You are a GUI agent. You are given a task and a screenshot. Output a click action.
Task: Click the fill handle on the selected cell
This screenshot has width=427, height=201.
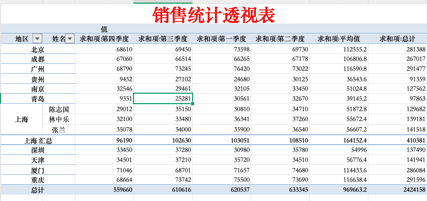point(193,104)
